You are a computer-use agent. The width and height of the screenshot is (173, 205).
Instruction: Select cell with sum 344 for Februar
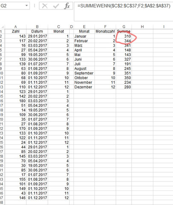124,41
